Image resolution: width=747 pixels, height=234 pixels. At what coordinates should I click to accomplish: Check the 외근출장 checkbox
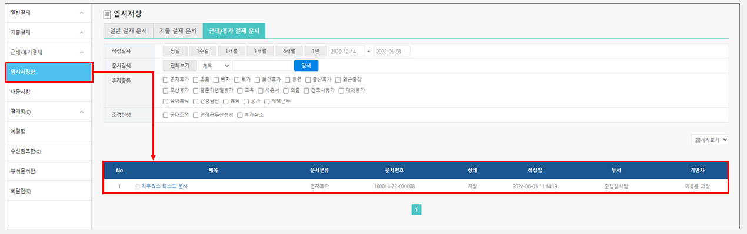[x=338, y=79]
